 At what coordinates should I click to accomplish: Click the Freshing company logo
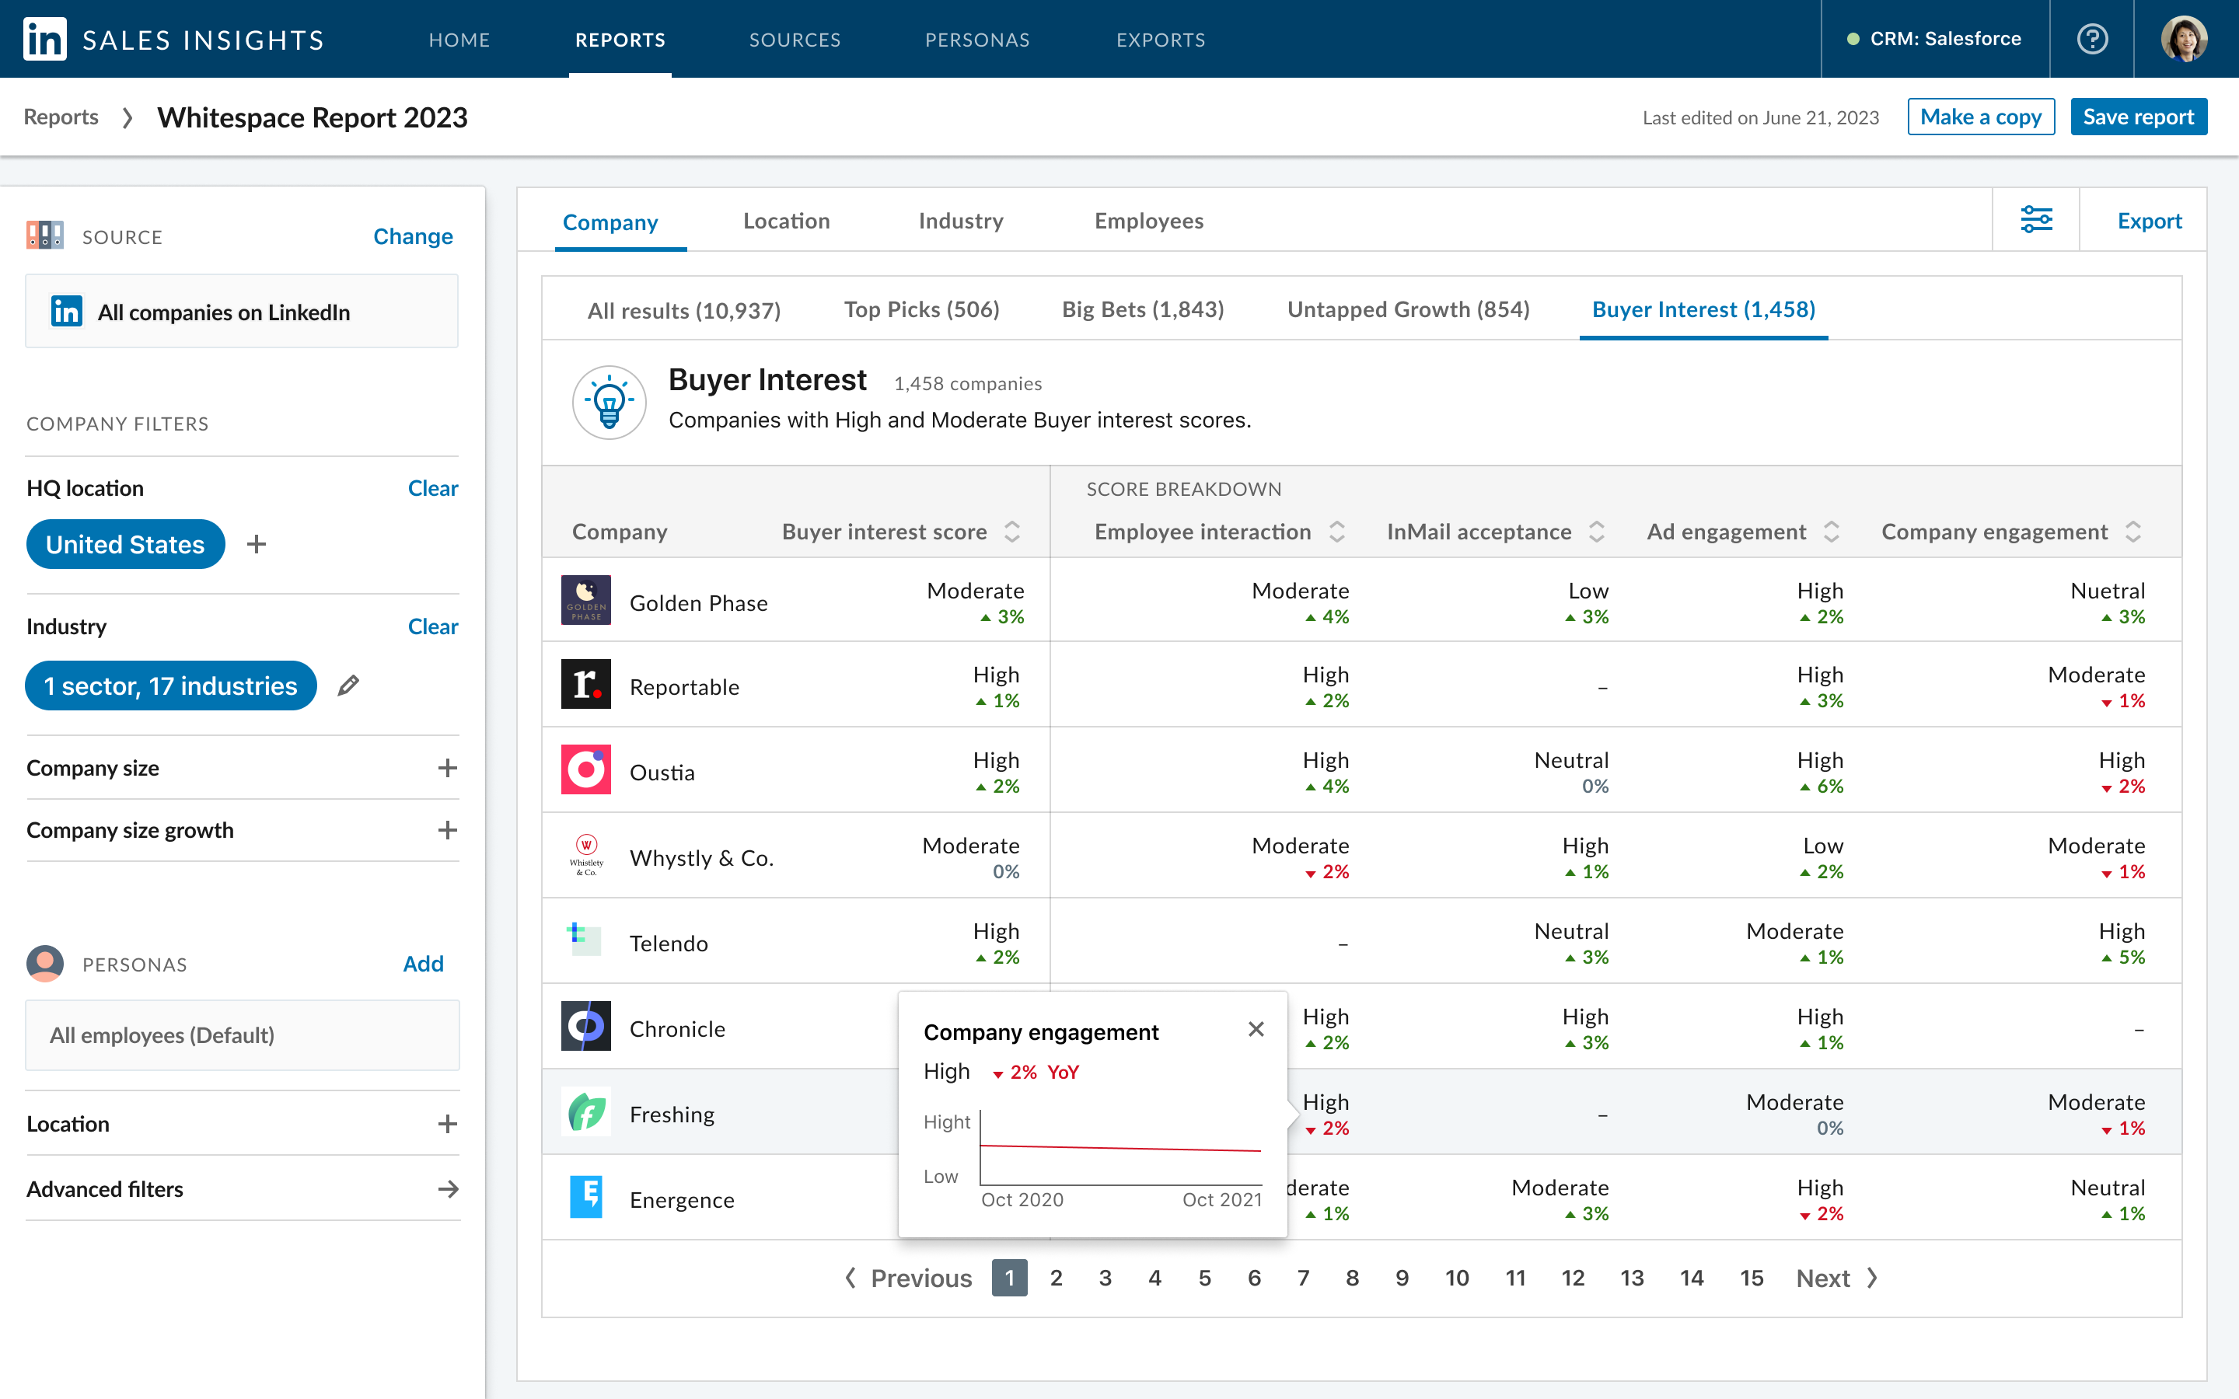(585, 1112)
